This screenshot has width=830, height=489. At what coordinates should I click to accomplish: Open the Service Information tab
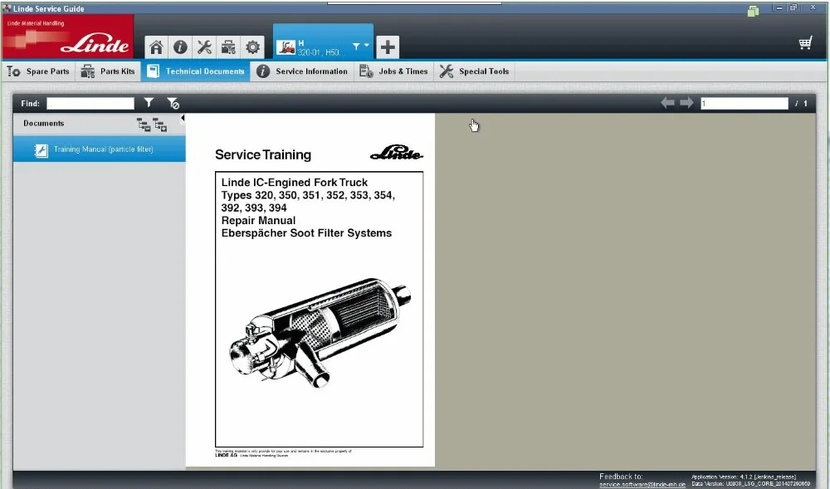coord(302,71)
